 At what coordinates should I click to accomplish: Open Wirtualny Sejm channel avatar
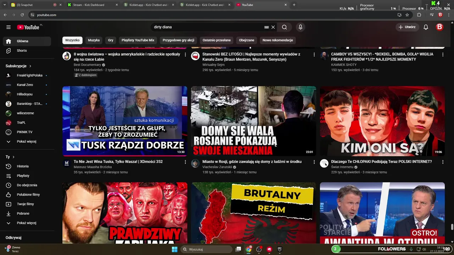[x=195, y=56]
